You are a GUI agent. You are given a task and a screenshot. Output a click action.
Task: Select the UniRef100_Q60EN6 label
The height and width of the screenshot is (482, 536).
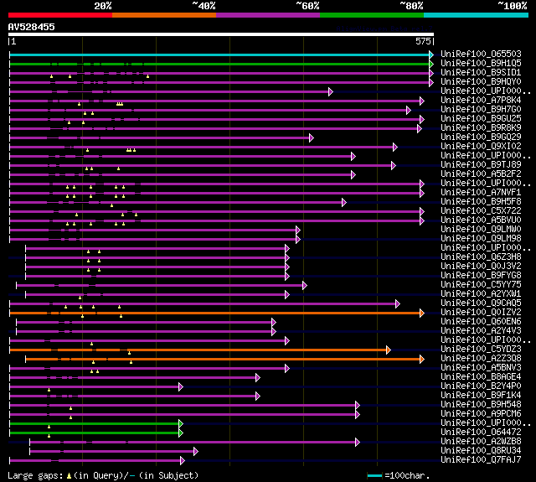tap(481, 322)
